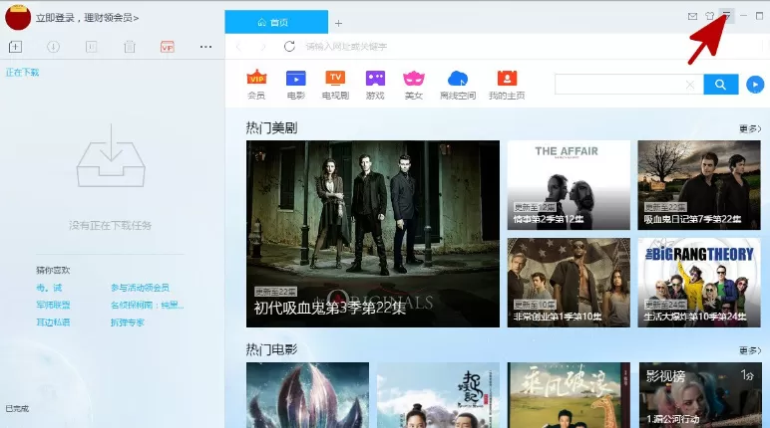Screen dimensions: 770x428
Task: Click the 耳边私语 recommendation link
Action: [53, 322]
